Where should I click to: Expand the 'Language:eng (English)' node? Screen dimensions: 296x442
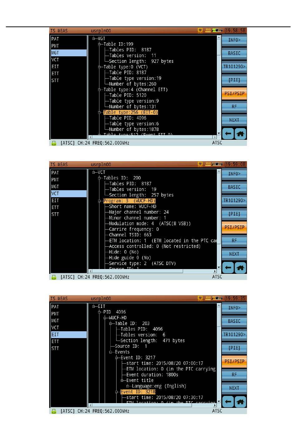point(128,386)
